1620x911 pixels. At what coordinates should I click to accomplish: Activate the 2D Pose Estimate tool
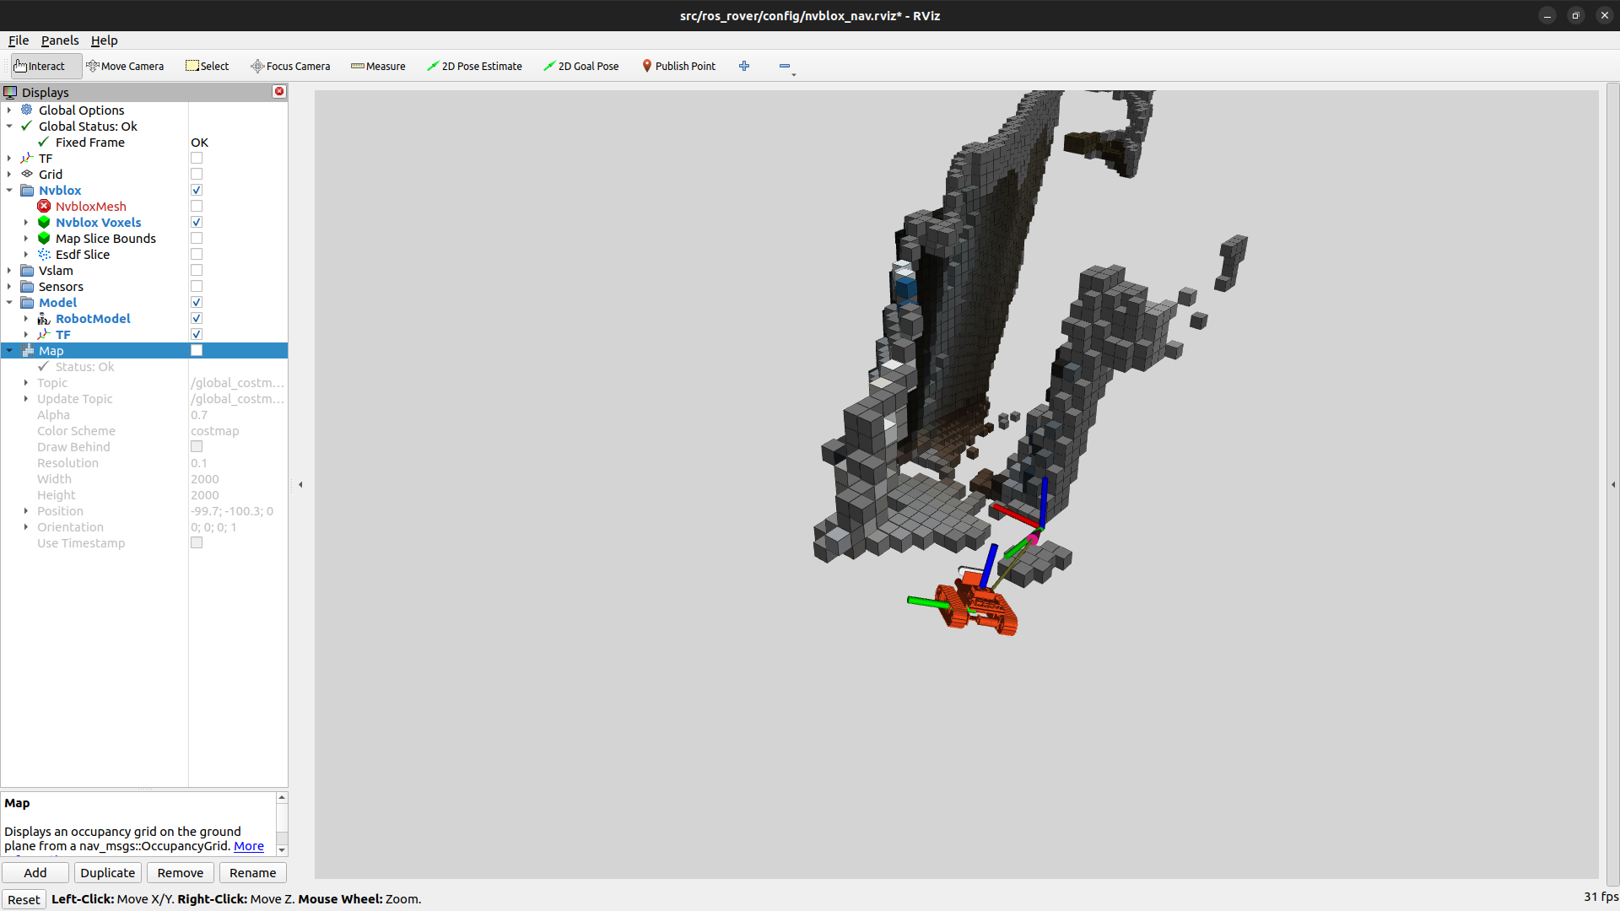click(475, 66)
